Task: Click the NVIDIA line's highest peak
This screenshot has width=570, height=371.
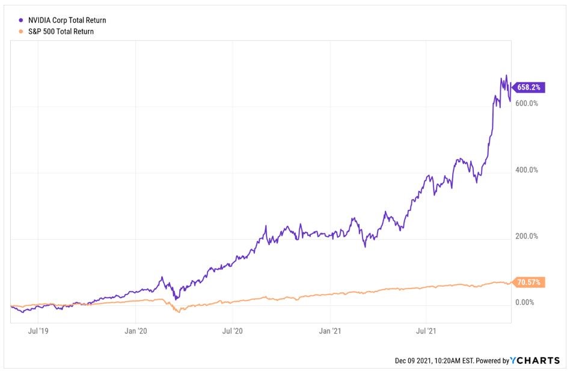Action: click(507, 76)
